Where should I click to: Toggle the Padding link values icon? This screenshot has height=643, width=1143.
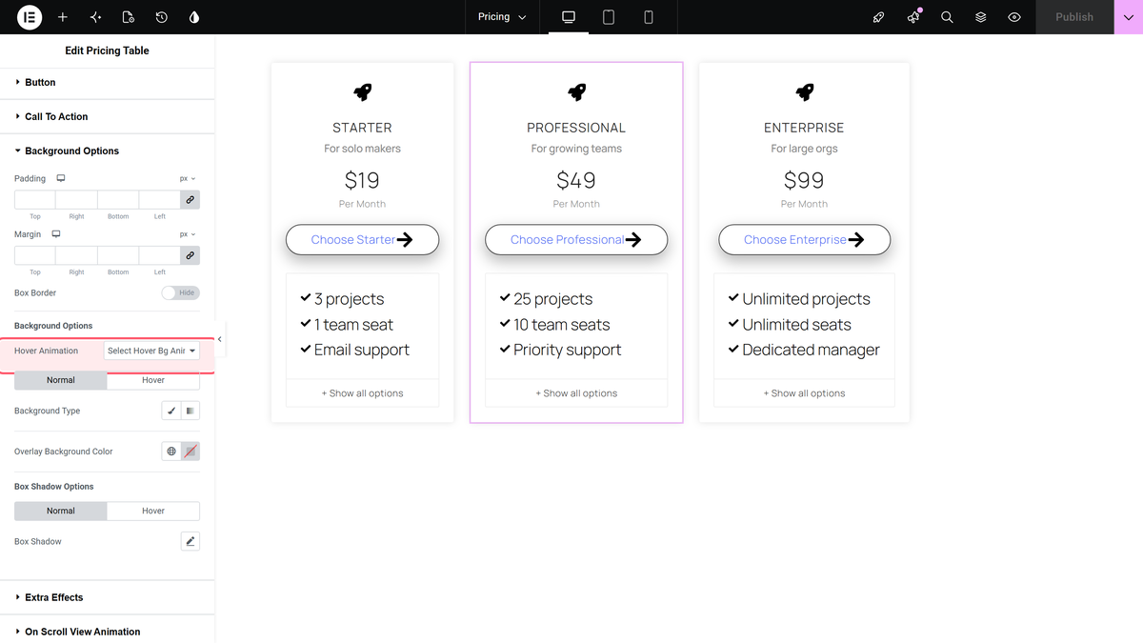tap(190, 200)
